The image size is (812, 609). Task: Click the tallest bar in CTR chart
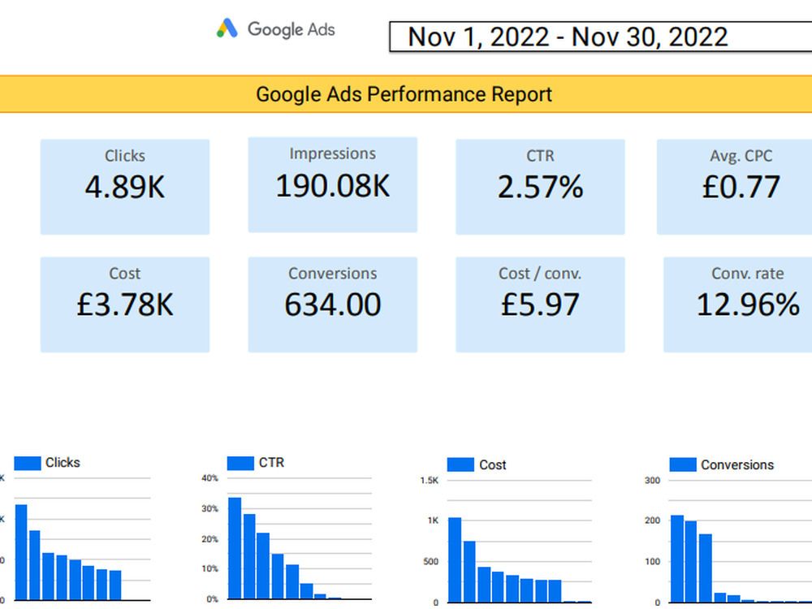pos(235,548)
